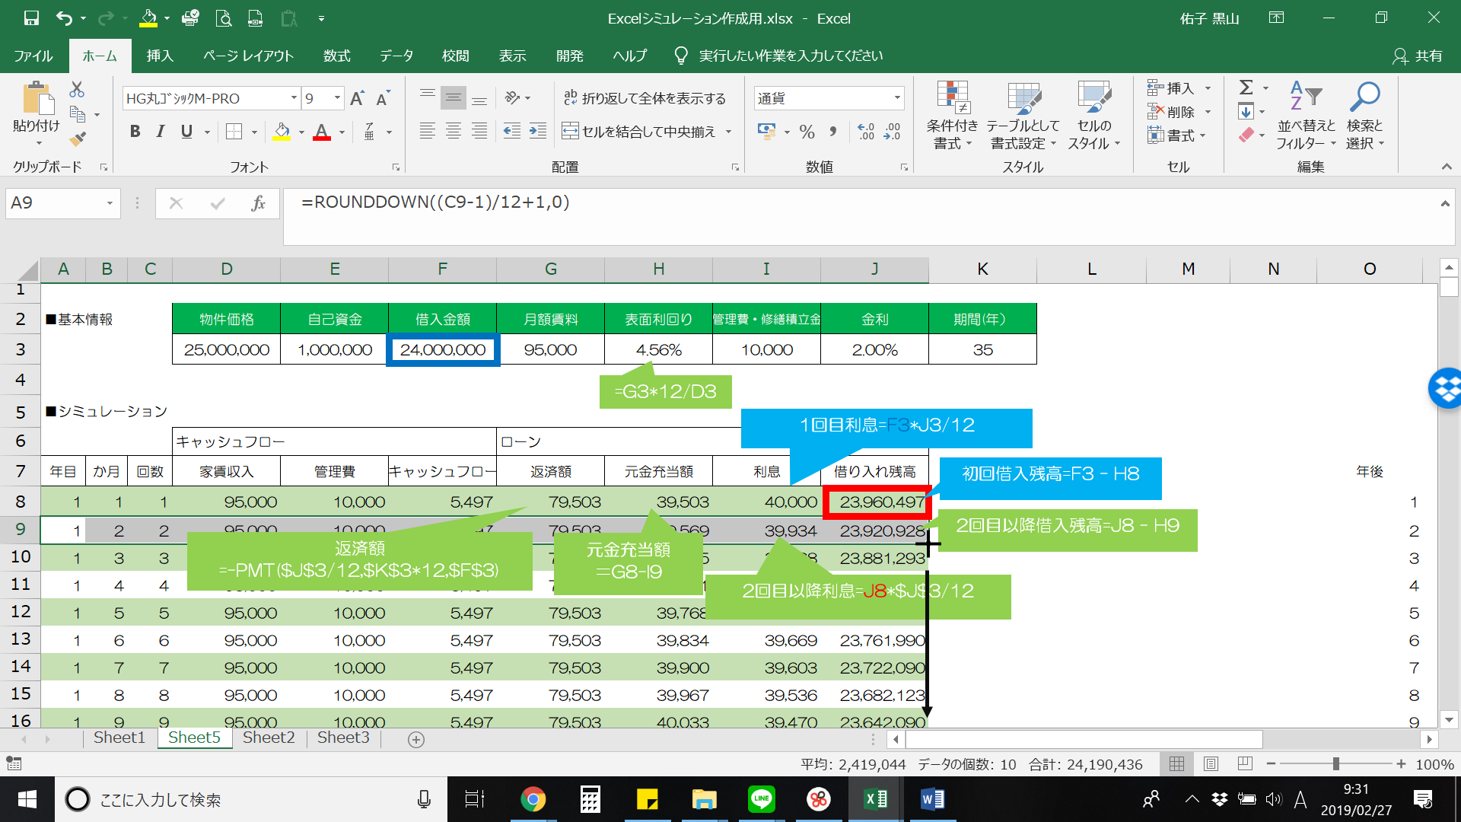
Task: Click the AutoSum sigma icon
Action: click(1246, 88)
